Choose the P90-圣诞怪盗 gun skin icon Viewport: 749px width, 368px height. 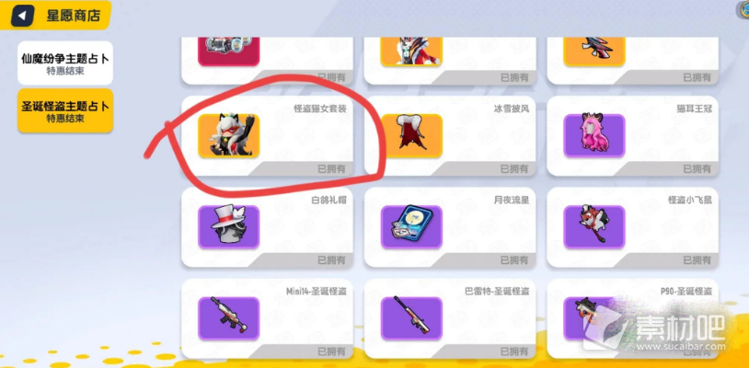tap(594, 318)
